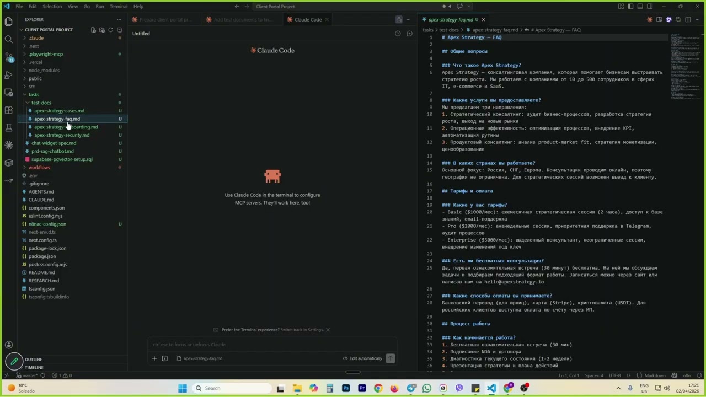The width and height of the screenshot is (706, 397).
Task: Click the Claude message input field
Action: click(x=272, y=345)
